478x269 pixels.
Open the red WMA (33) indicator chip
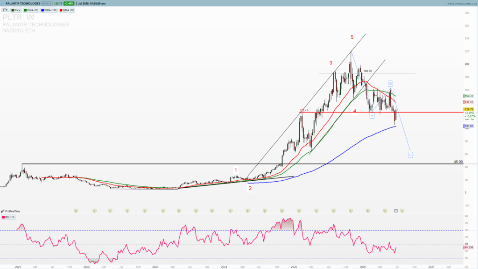click(67, 10)
